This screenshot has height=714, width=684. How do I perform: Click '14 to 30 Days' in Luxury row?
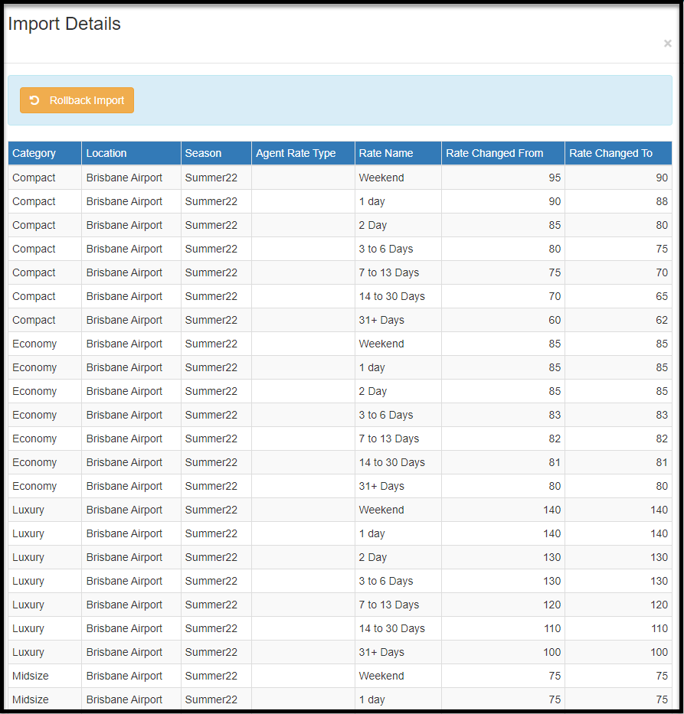click(x=392, y=628)
